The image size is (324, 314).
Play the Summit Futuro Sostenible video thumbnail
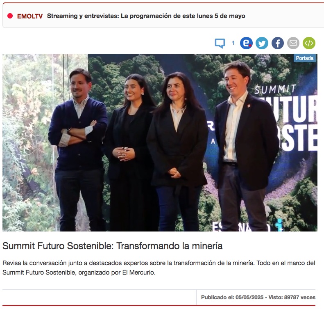tap(160, 142)
